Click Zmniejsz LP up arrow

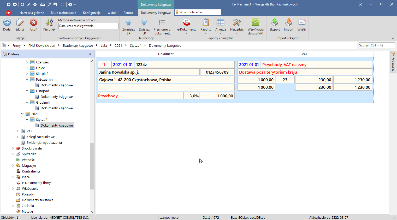[128, 23]
